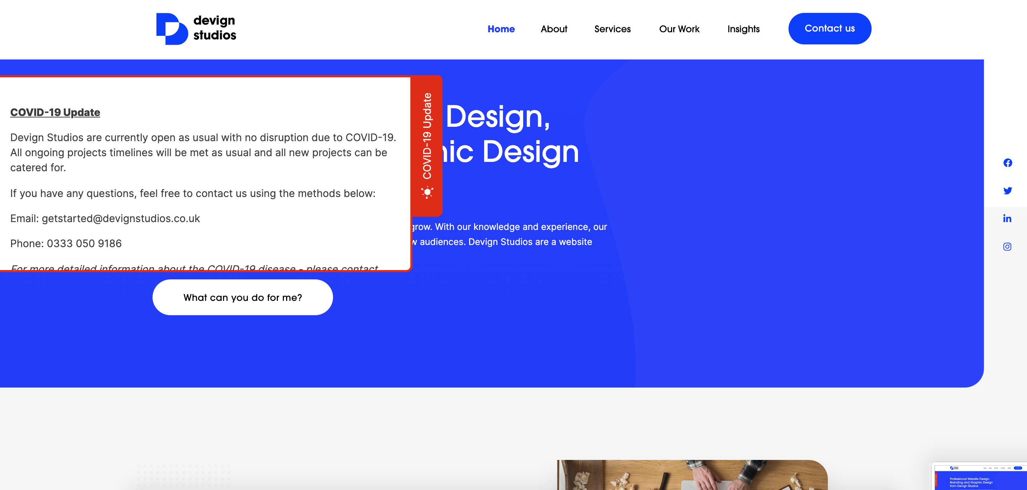Open the Twitter social icon
Viewport: 1027px width, 490px height.
click(1007, 191)
